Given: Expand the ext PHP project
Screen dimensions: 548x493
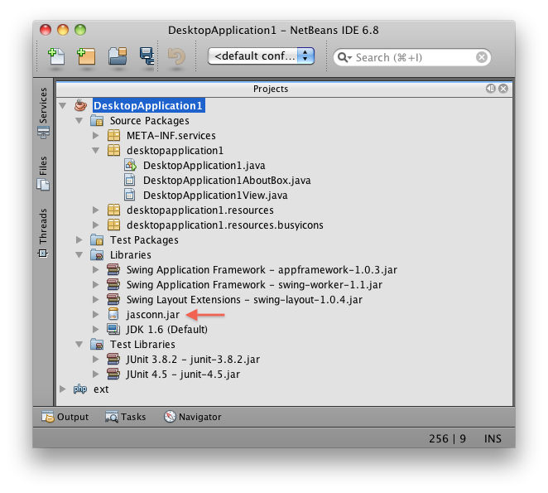Looking at the screenshot, I should [64, 389].
